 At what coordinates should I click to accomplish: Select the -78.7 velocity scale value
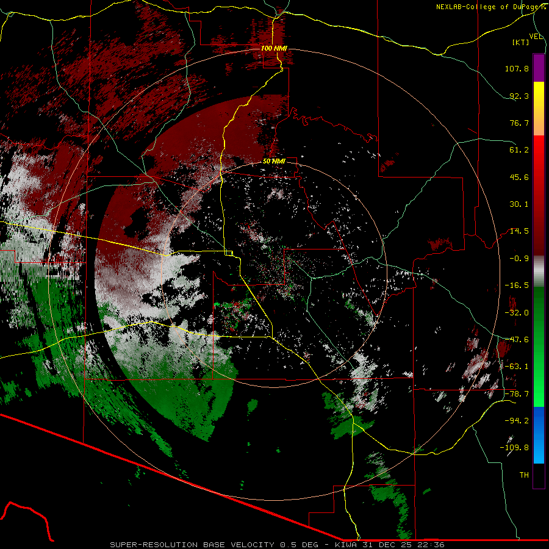coord(517,394)
